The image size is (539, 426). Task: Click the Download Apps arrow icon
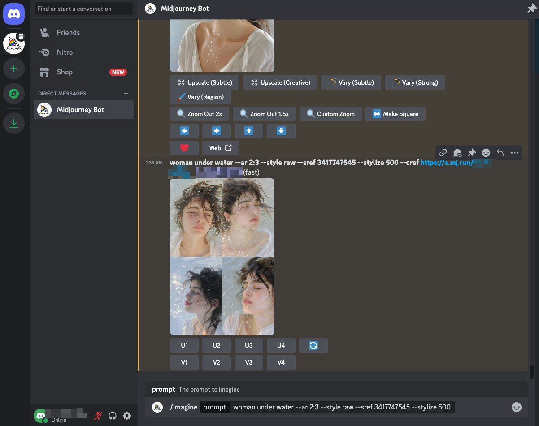pyautogui.click(x=14, y=123)
